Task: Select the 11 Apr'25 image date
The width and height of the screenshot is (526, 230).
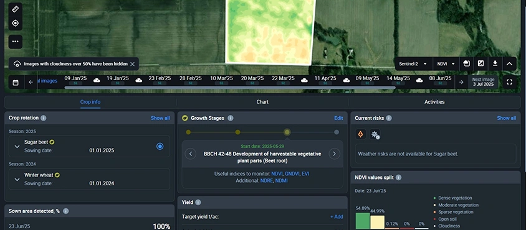Action: [325, 80]
